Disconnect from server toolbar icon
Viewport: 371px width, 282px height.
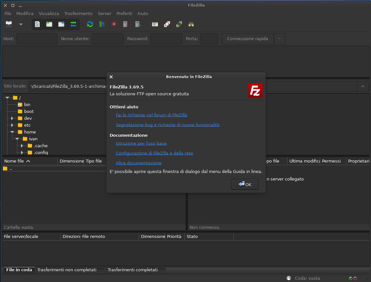pyautogui.click(x=126, y=24)
